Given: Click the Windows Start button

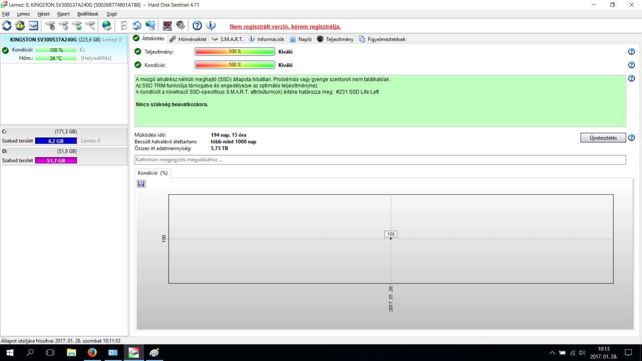Looking at the screenshot, I should 10,352.
